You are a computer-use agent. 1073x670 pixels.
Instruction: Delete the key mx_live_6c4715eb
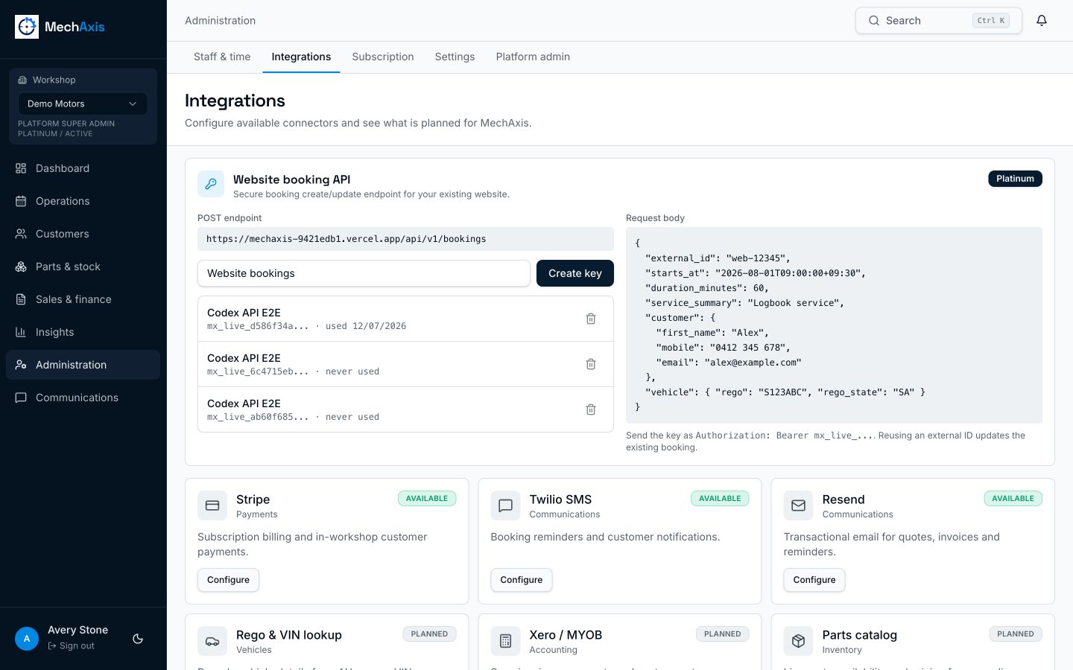591,364
